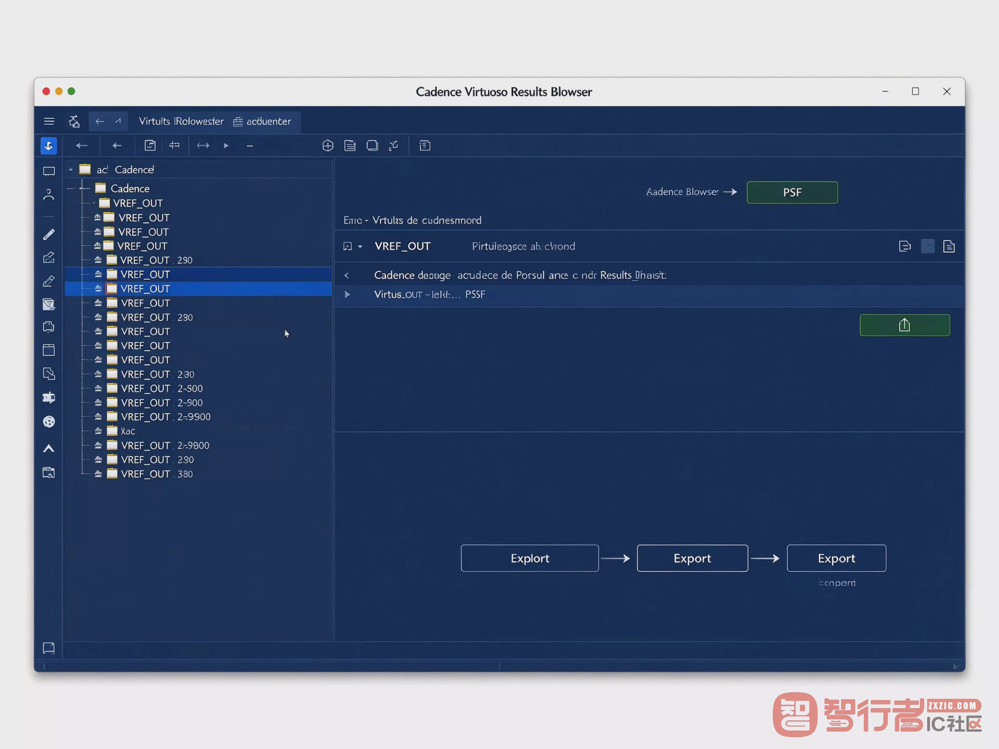Select tree item VREF_OUT 380
This screenshot has width=999, height=749.
(150, 474)
